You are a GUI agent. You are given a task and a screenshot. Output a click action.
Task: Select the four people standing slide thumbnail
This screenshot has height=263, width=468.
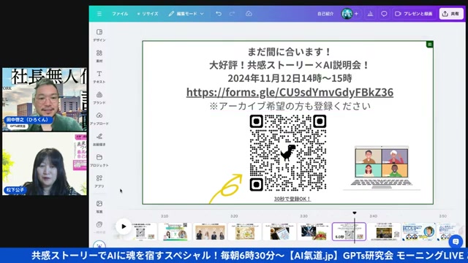pyautogui.click(x=210, y=232)
